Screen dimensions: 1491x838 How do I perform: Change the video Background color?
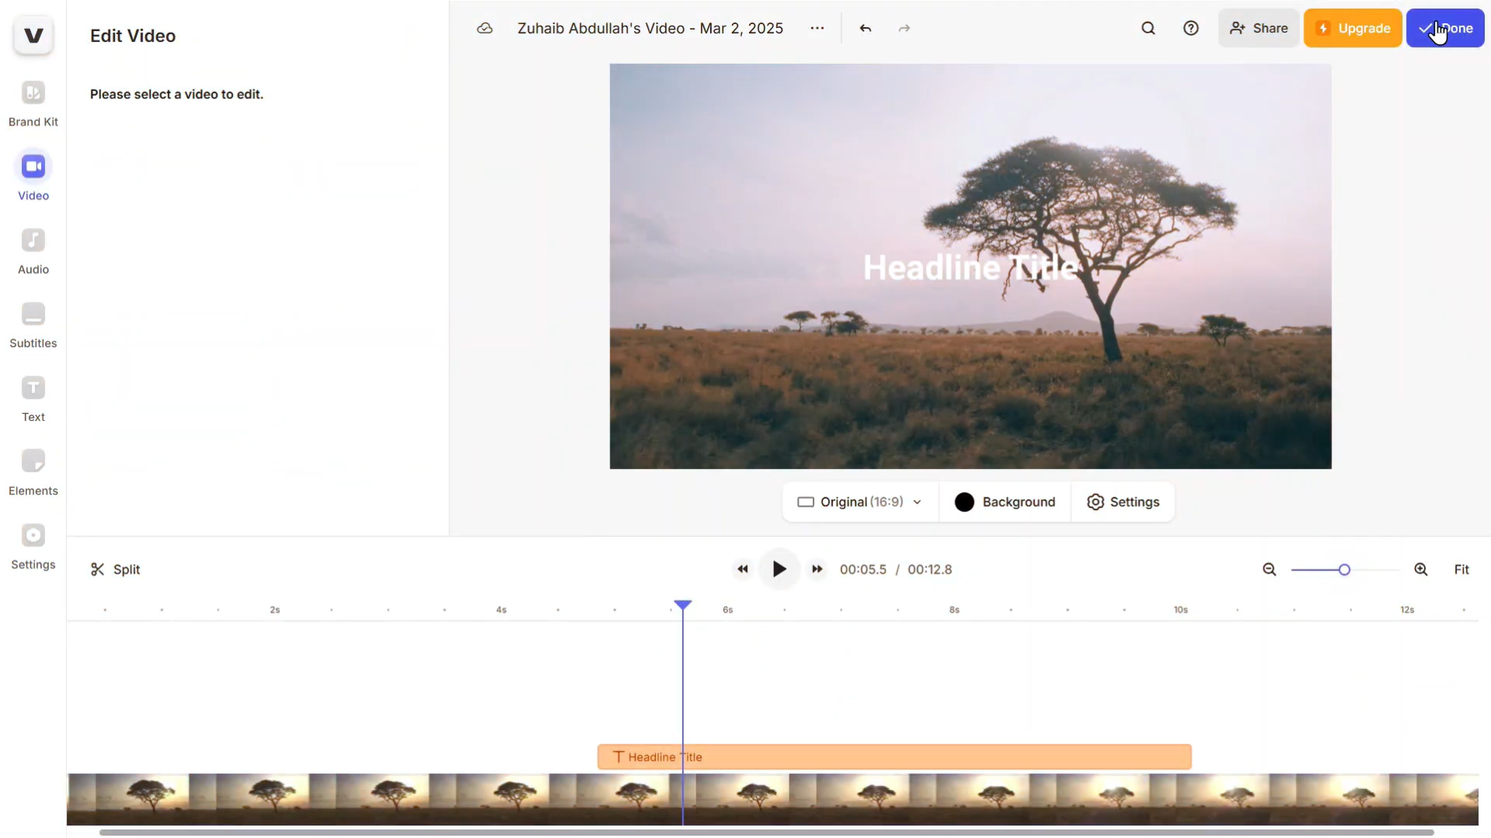1005,502
